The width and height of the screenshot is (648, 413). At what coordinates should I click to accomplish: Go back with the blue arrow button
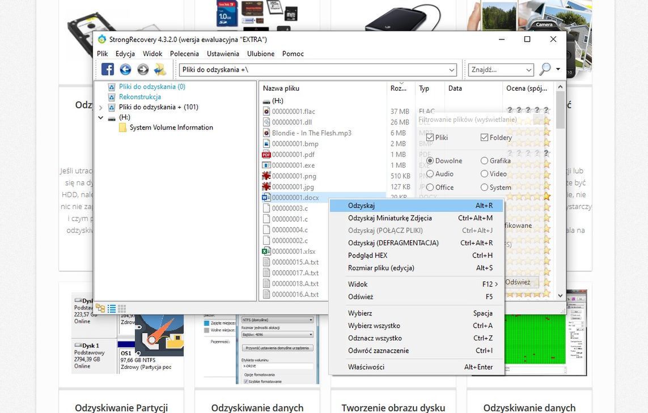(x=125, y=69)
